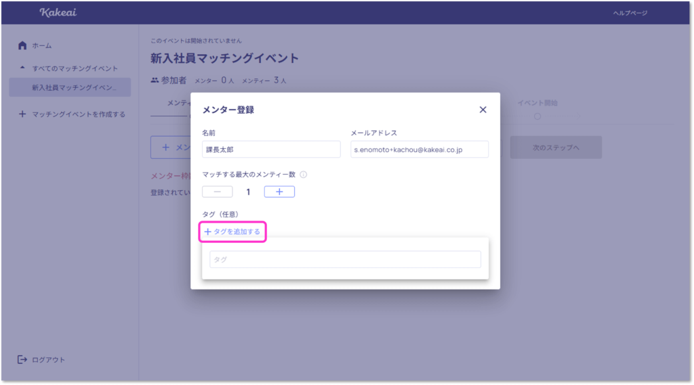
Task: Close the メンター登録 dialog
Action: click(x=483, y=110)
